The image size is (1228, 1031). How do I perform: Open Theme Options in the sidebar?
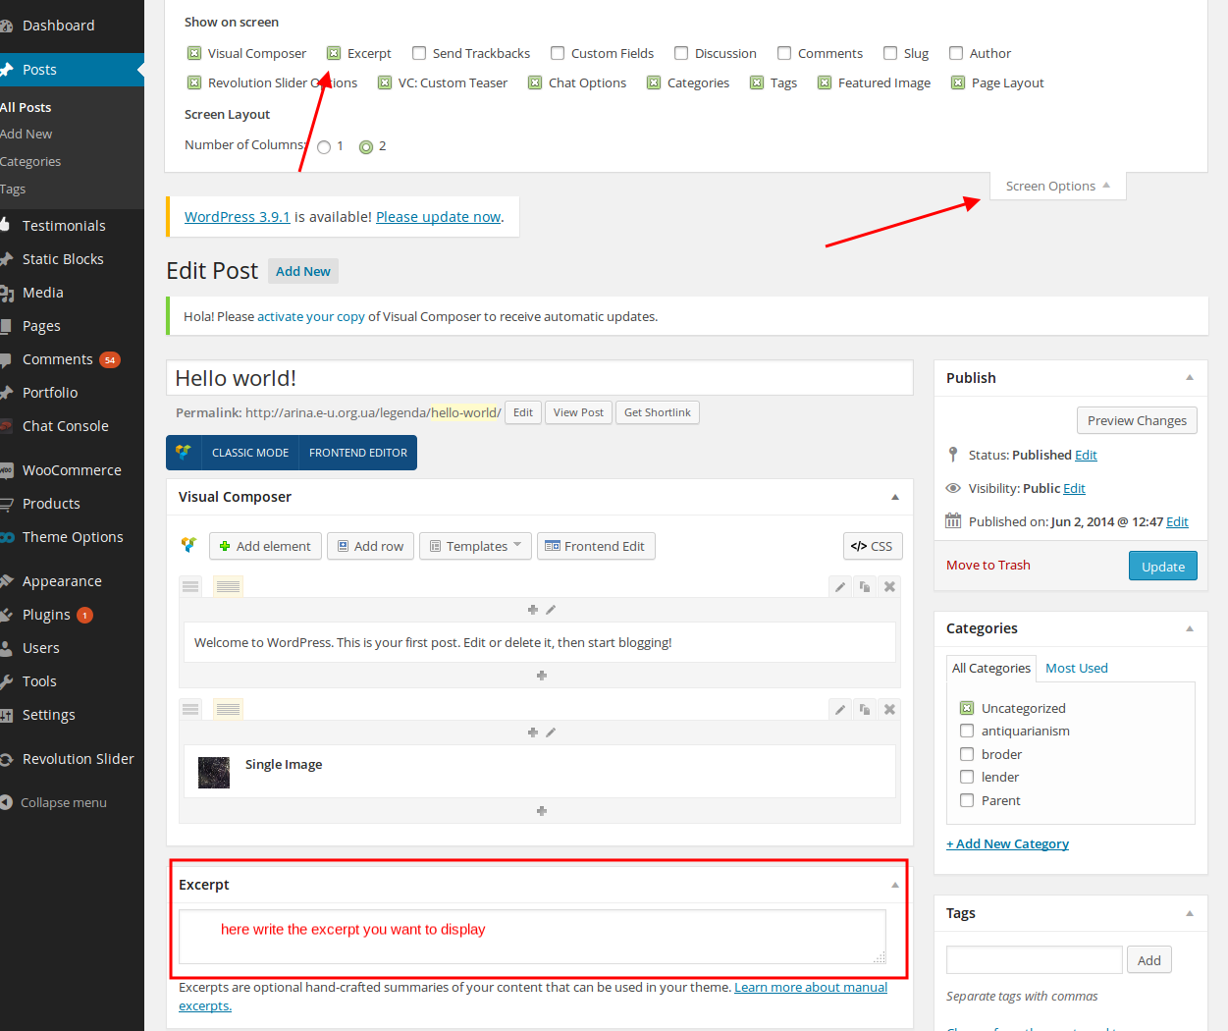click(72, 537)
